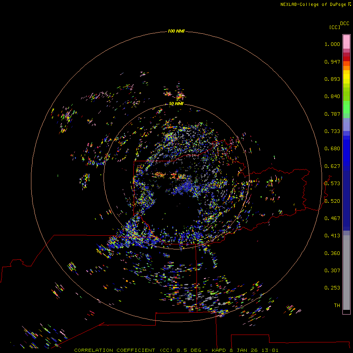Click the 0.573 scale value
353x353 pixels.
pos(332,184)
